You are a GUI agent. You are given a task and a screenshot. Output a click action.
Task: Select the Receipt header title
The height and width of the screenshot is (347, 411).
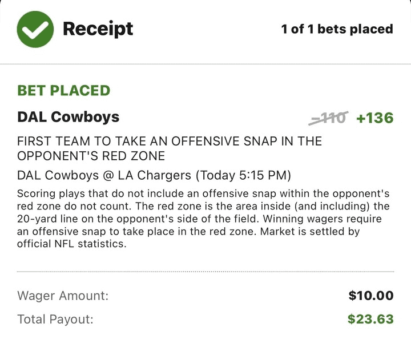[x=98, y=29]
